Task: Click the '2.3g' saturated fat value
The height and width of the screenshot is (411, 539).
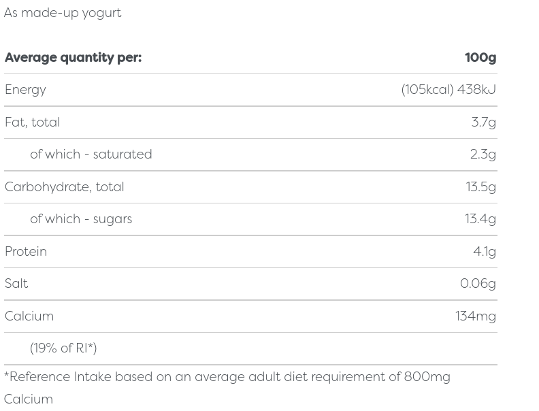Action: (x=483, y=154)
